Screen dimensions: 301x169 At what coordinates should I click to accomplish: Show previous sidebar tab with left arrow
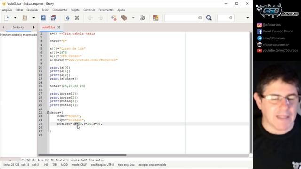[x=3, y=27]
